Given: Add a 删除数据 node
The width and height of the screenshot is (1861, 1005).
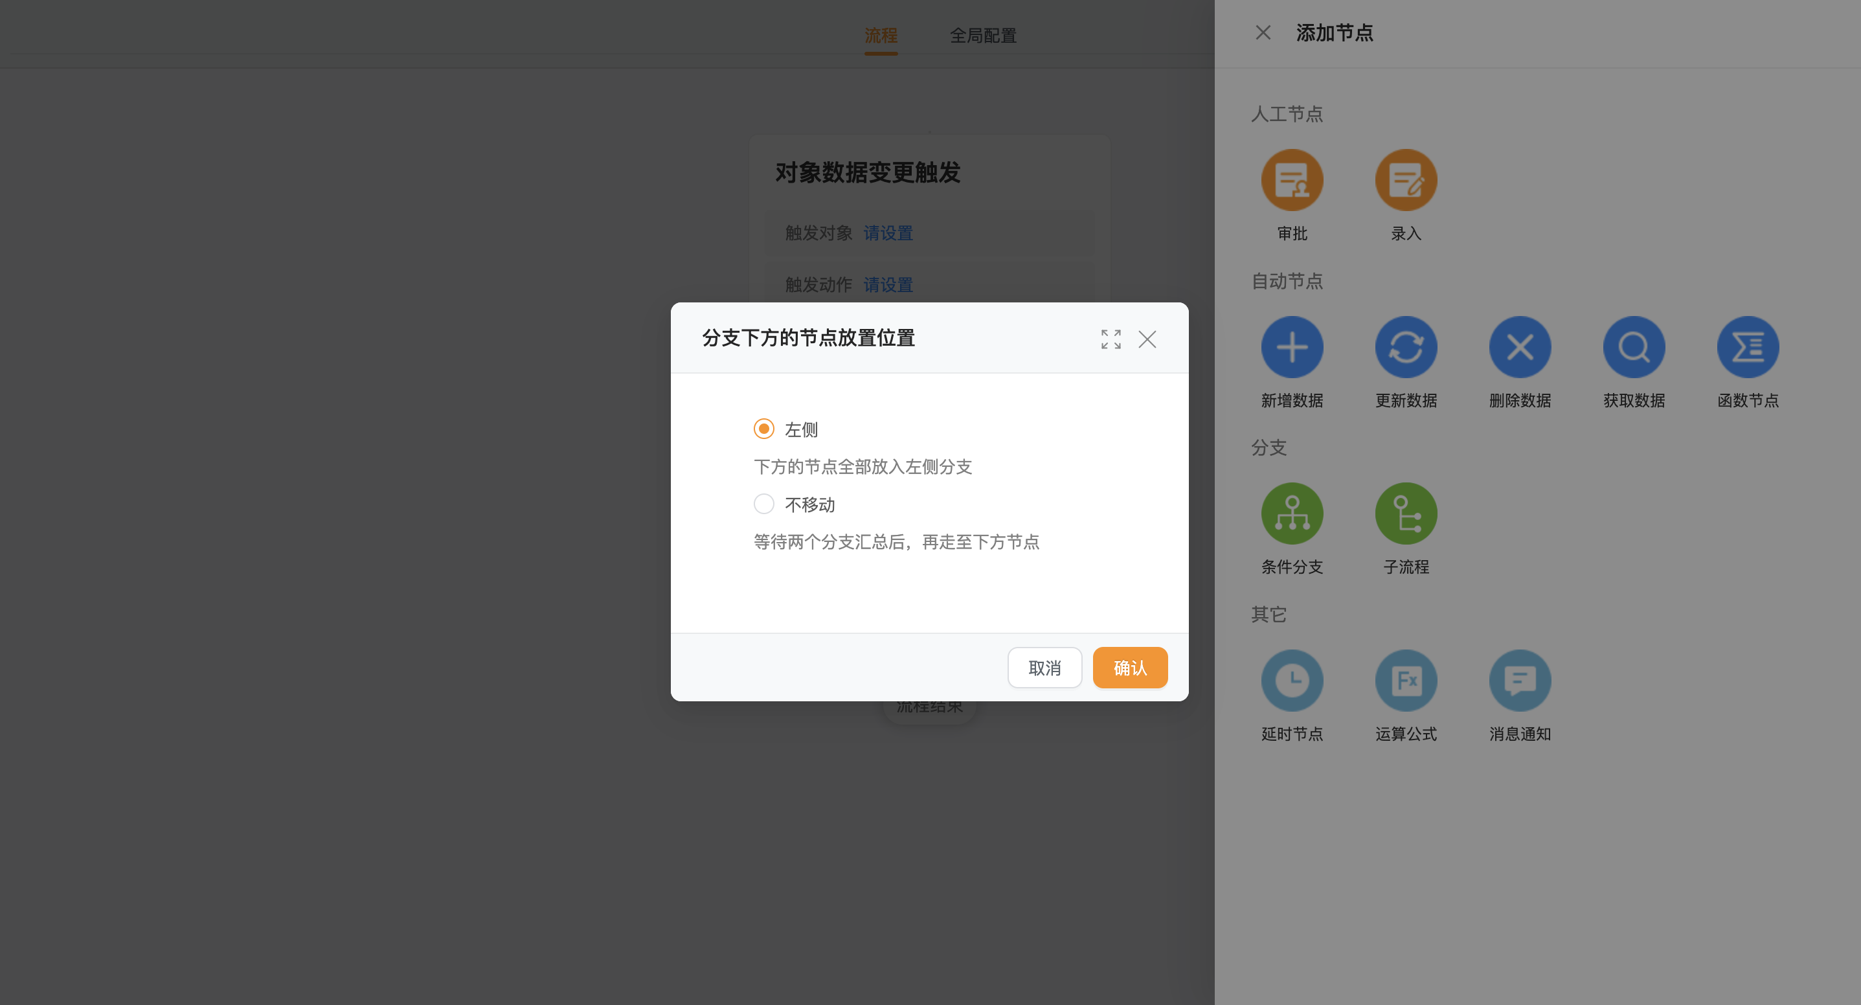Looking at the screenshot, I should pyautogui.click(x=1520, y=347).
